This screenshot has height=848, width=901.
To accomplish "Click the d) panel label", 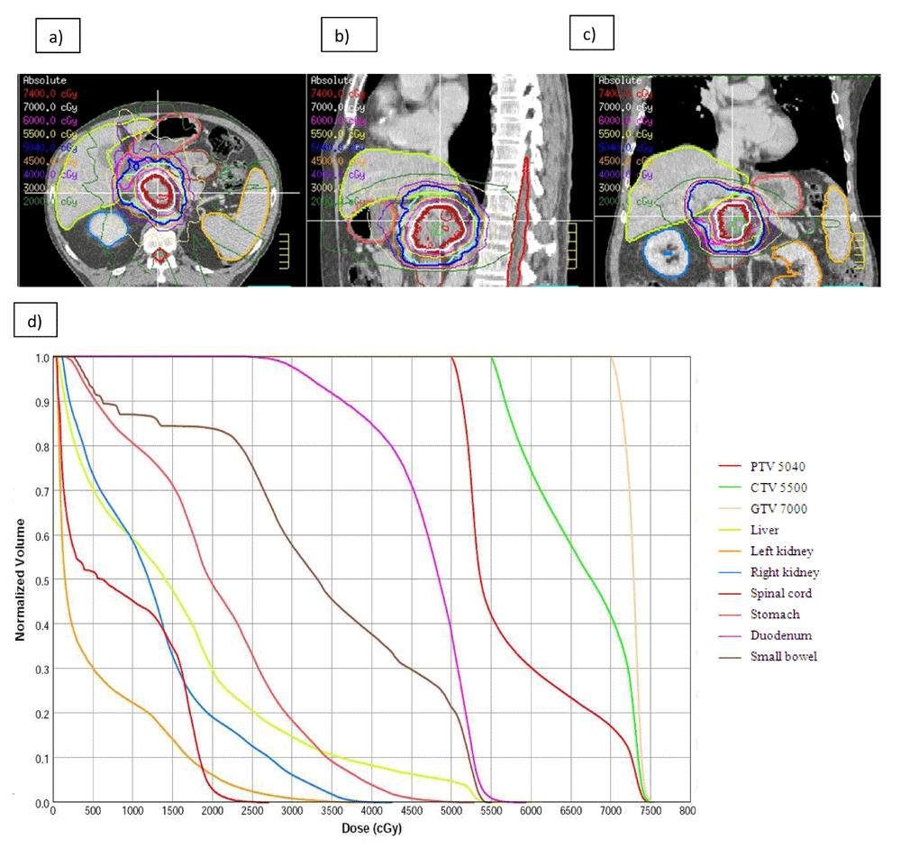I will pos(35,320).
